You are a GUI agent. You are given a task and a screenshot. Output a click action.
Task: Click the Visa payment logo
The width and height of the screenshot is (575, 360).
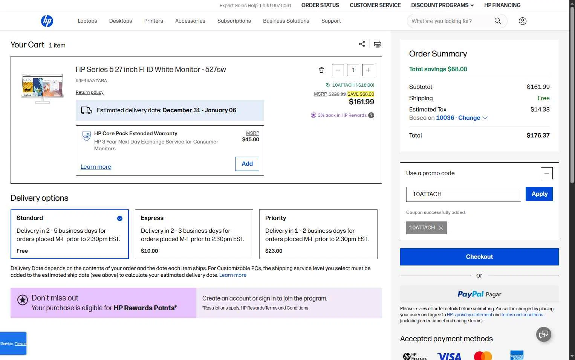click(x=449, y=356)
